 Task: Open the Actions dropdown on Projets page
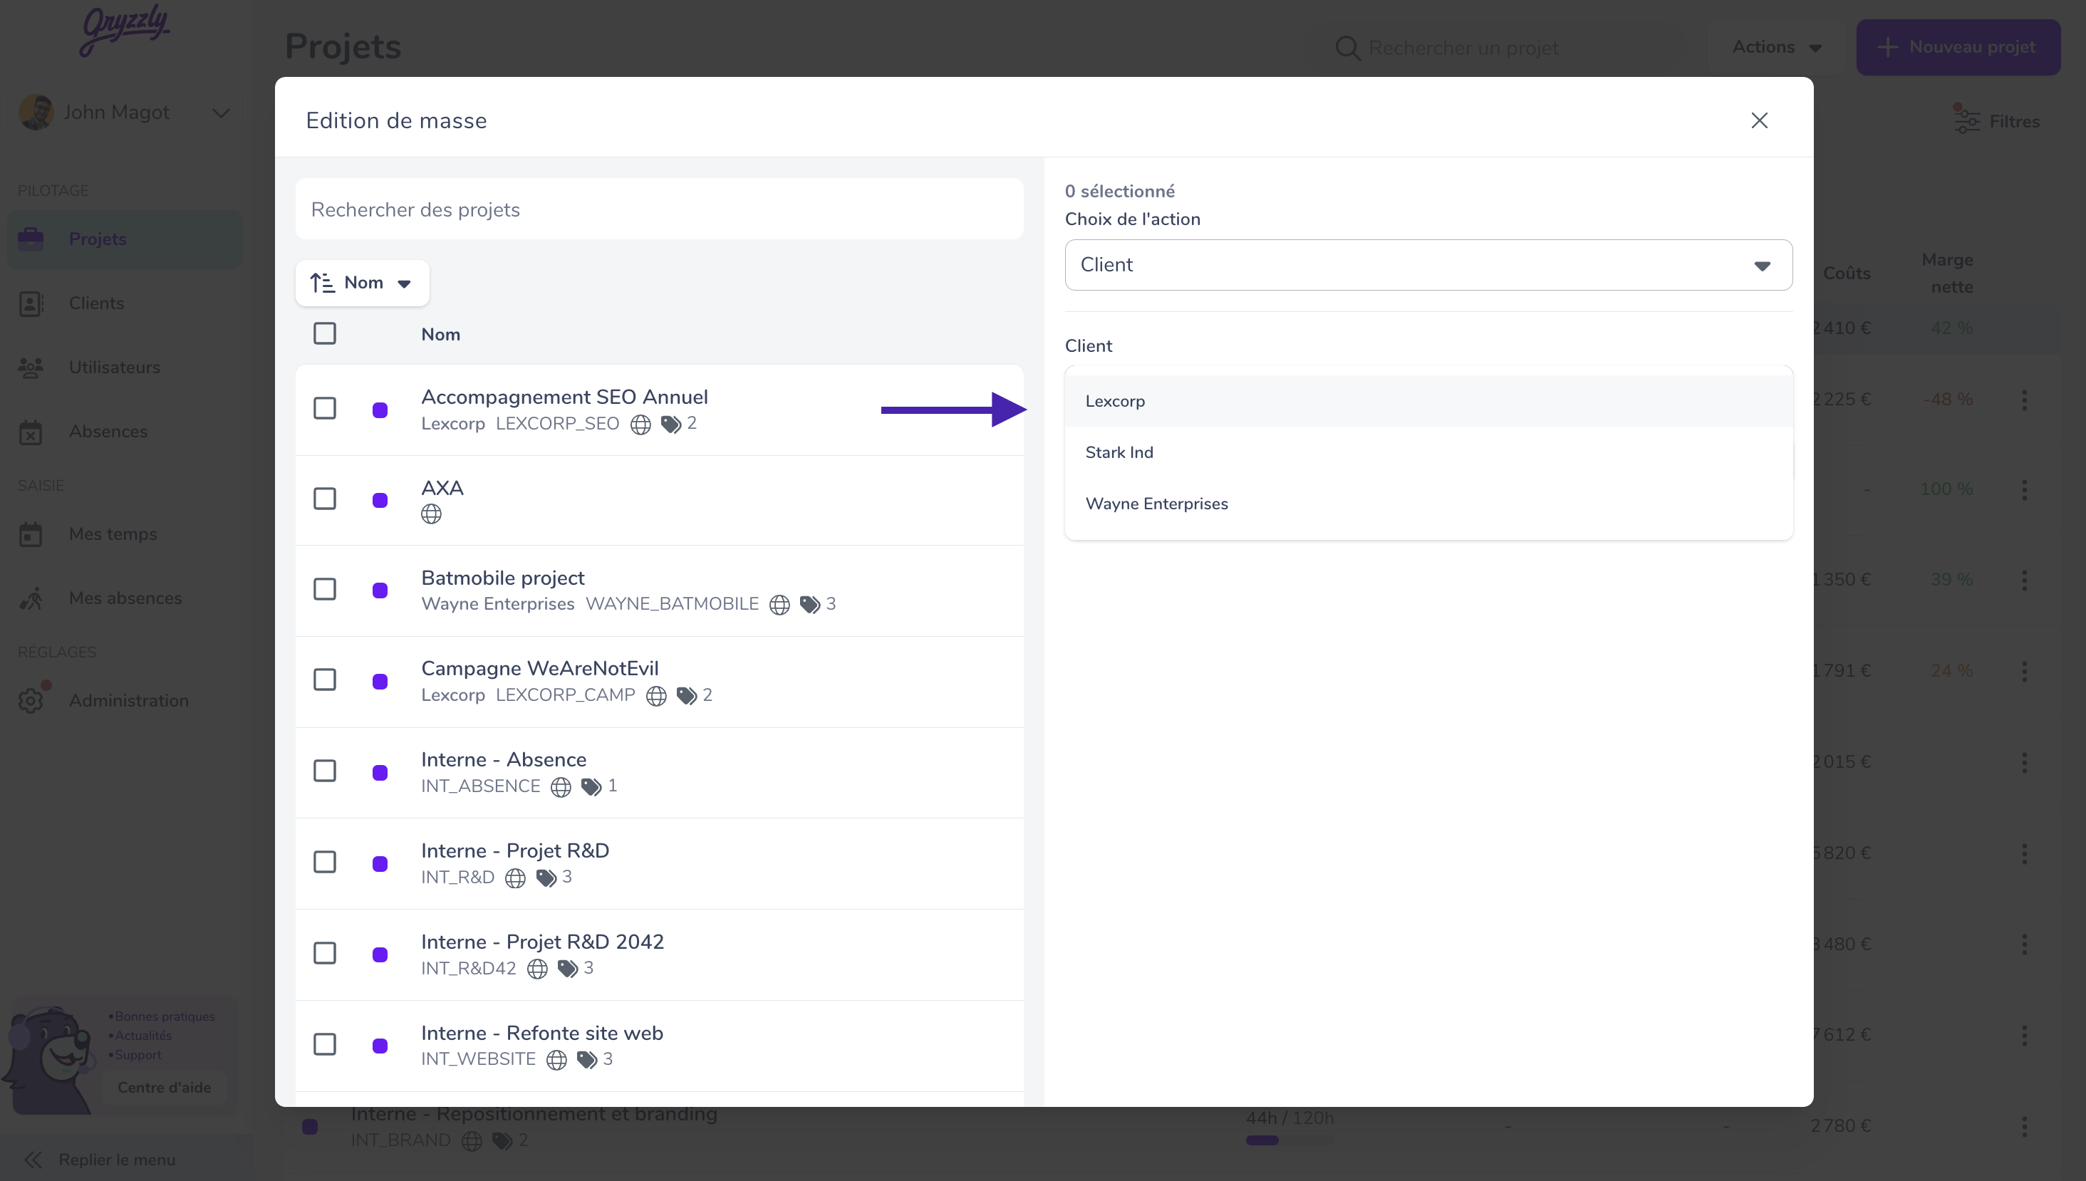1776,47
